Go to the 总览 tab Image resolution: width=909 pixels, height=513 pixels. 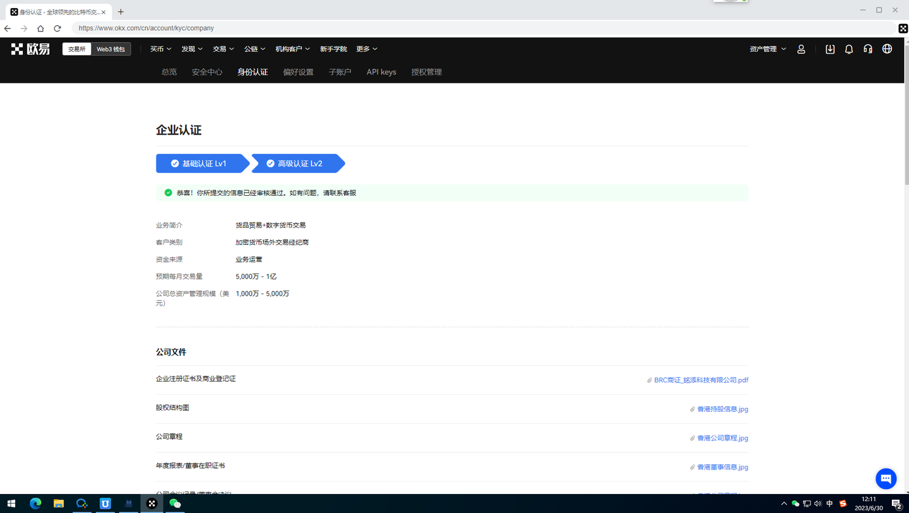[x=169, y=72]
